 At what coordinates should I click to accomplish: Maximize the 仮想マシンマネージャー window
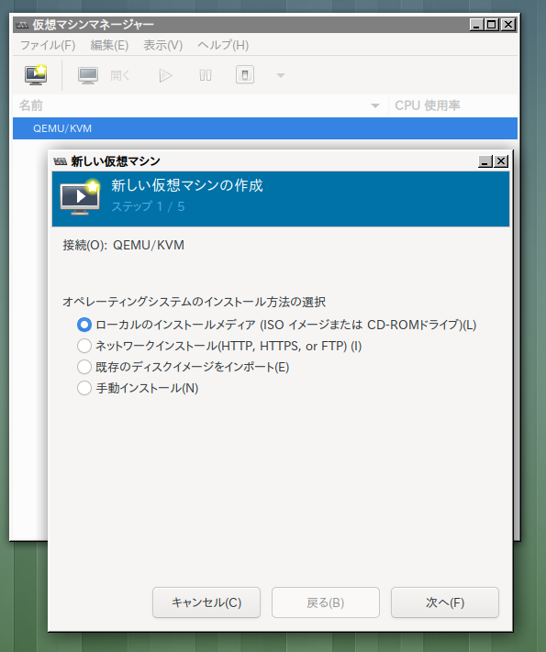[492, 25]
